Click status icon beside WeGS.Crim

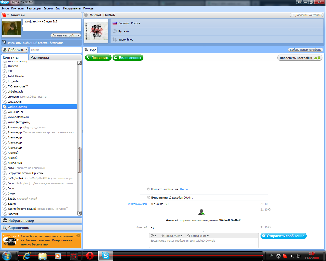pos(5,102)
